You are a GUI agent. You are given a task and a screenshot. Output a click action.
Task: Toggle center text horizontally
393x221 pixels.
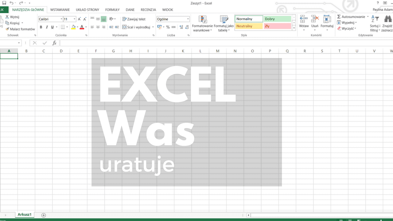98,27
